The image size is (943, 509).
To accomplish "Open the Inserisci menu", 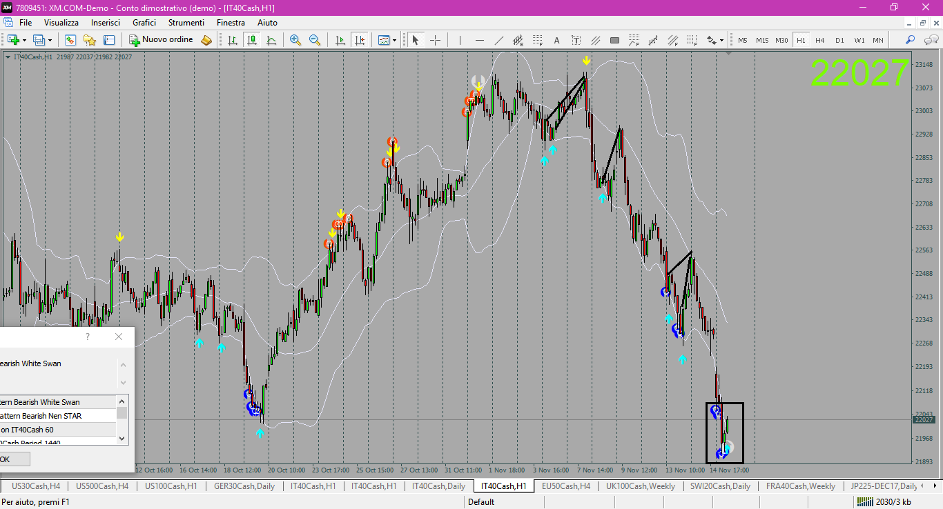I will pyautogui.click(x=106, y=23).
